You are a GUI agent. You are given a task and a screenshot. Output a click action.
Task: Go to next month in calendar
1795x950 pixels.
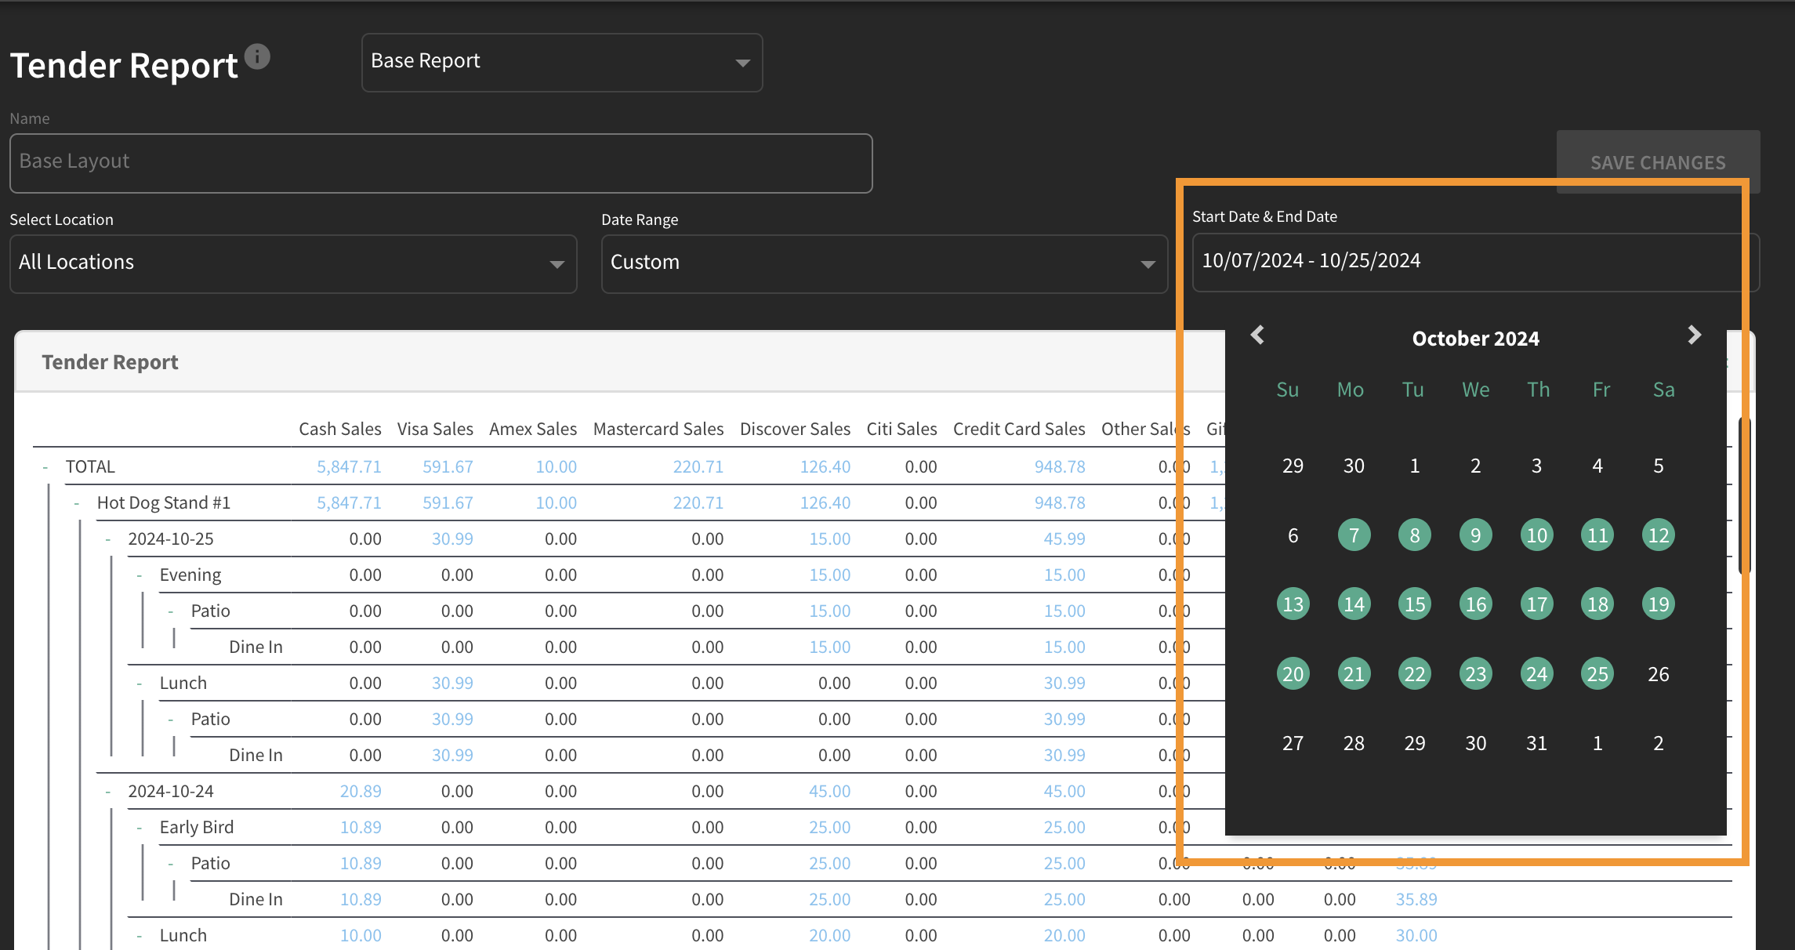tap(1694, 335)
